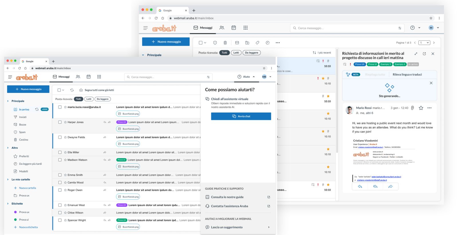This screenshot has width=458, height=235.
Task: Click the Aiuto help menu
Action: coord(246,77)
